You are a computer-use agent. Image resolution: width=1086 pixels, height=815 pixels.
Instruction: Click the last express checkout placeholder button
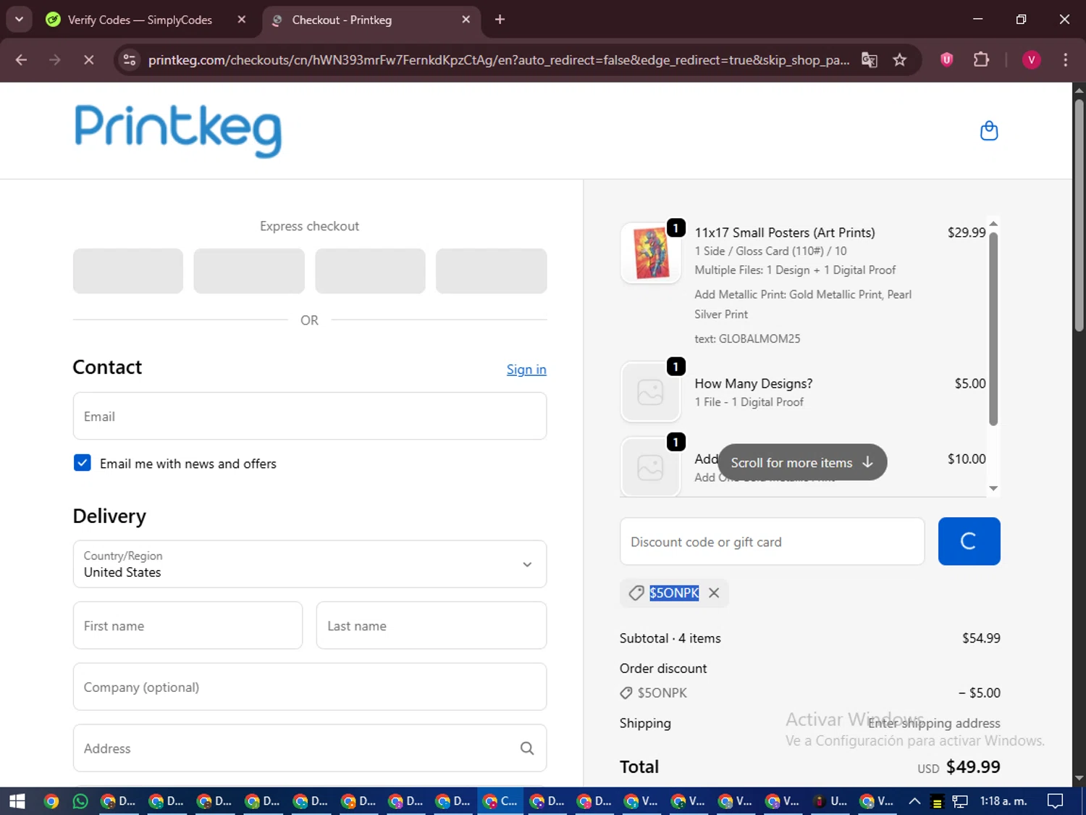[x=491, y=271]
